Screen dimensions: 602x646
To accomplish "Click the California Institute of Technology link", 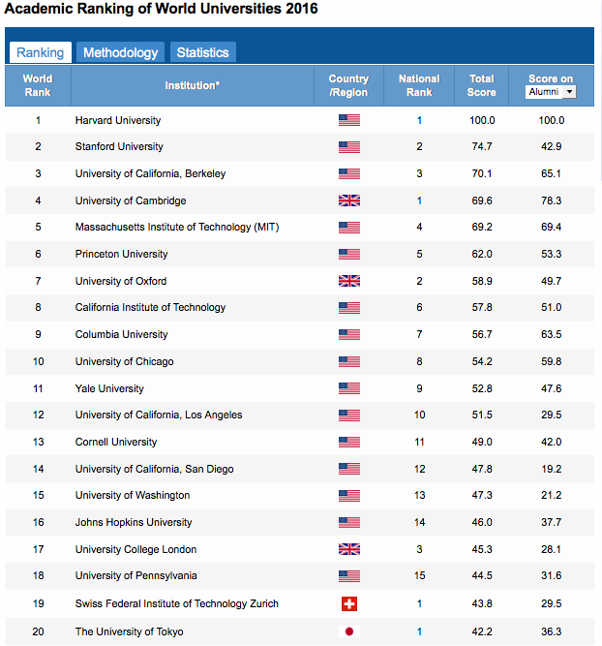I will (x=150, y=308).
